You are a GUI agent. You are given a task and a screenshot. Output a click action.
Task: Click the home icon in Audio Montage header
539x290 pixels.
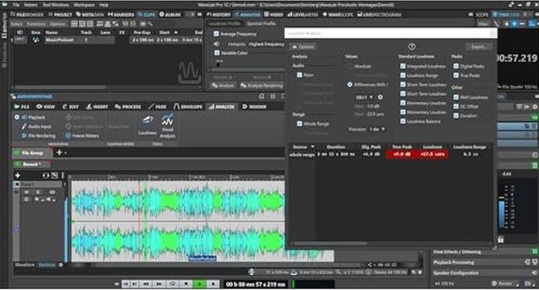[261, 96]
